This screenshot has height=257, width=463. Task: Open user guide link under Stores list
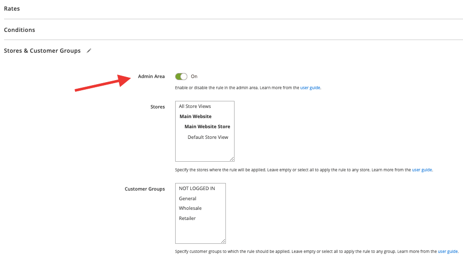coord(422,170)
